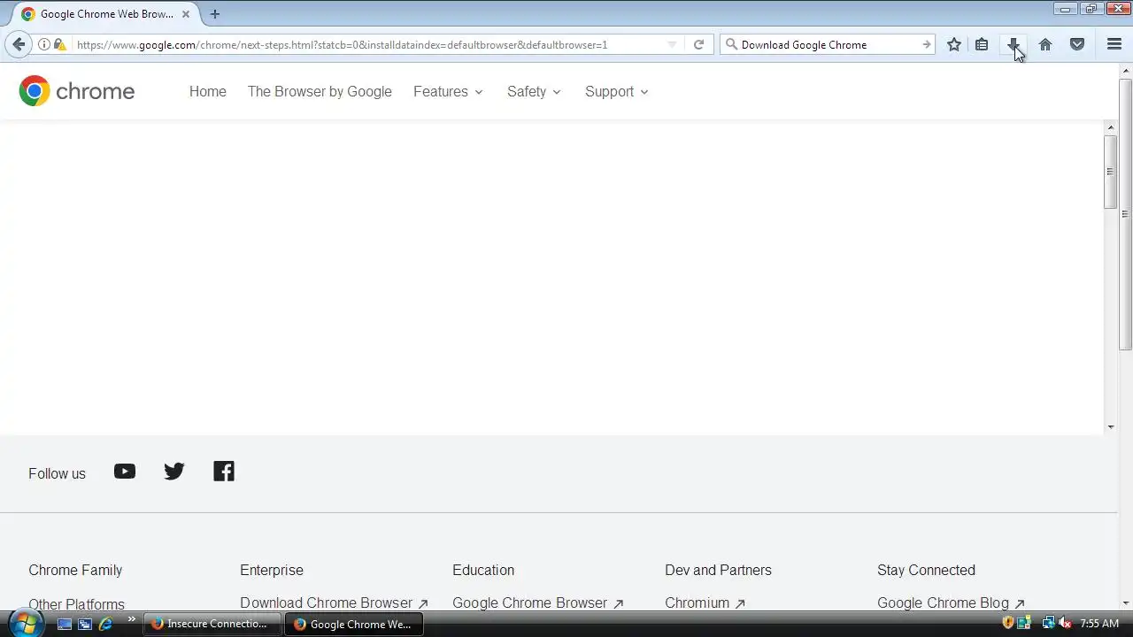Go to Firefox home page icon
The image size is (1133, 637).
click(1045, 44)
